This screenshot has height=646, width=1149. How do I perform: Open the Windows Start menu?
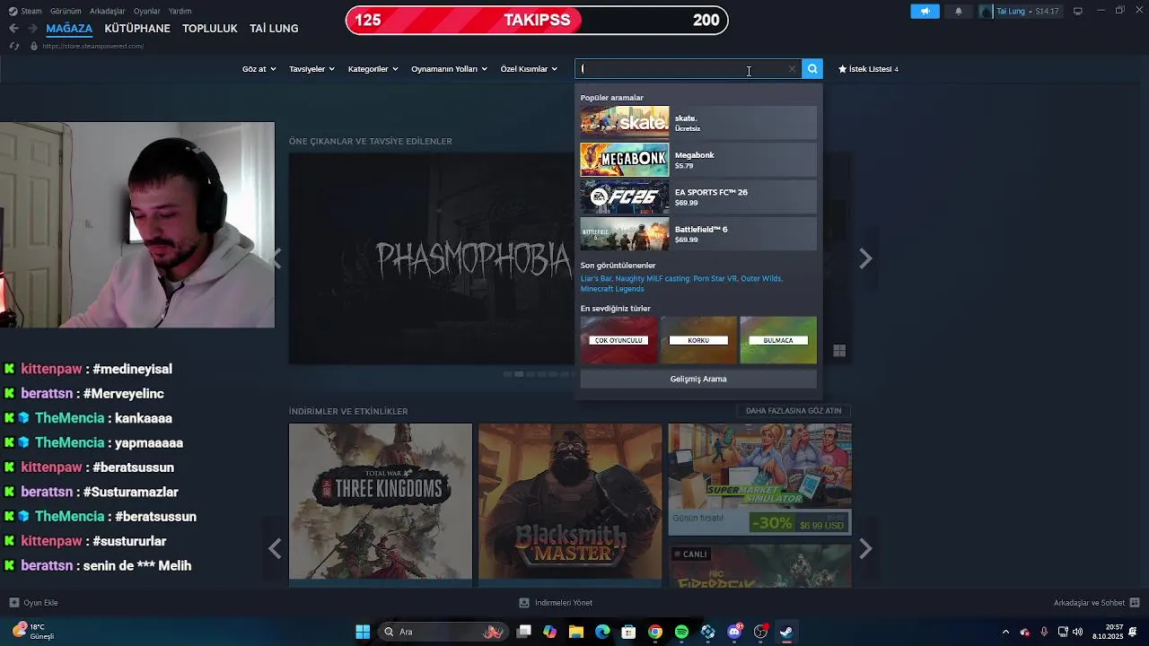pyautogui.click(x=363, y=632)
